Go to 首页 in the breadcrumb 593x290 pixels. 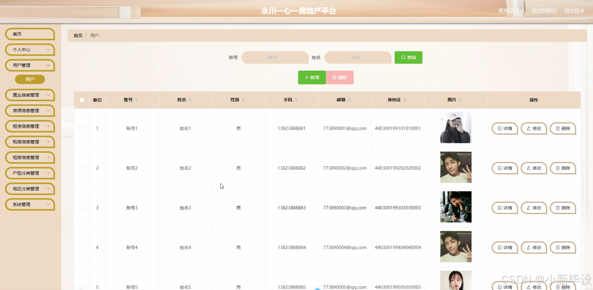(x=78, y=36)
